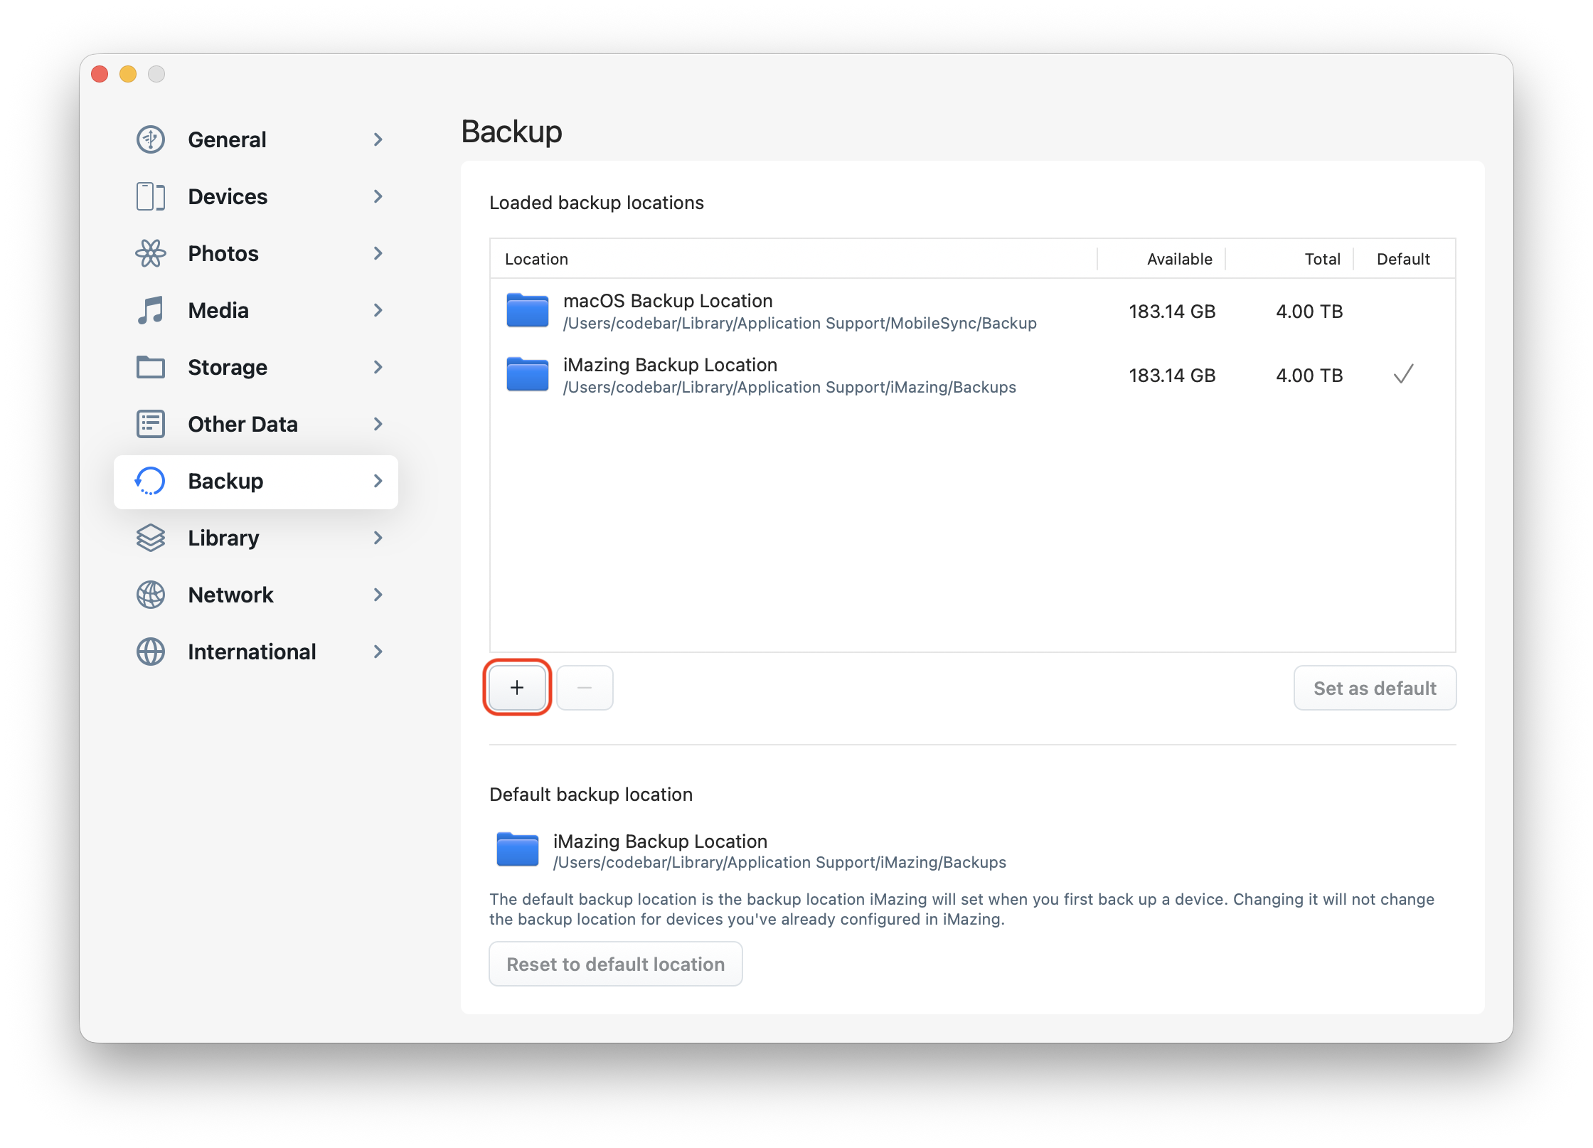Screen dimensions: 1593x1148
Task: Expand the General section chevron
Action: [x=378, y=139]
